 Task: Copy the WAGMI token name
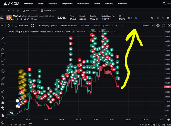[47, 16]
